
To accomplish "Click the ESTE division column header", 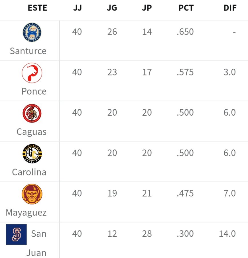I will point(37,8).
